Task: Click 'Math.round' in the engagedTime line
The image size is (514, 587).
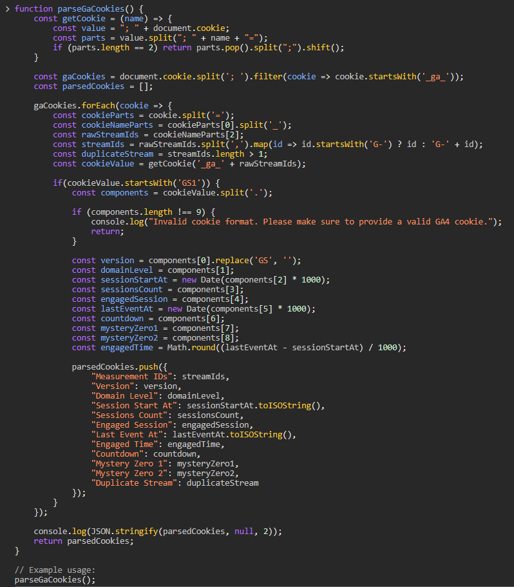Action: click(191, 348)
